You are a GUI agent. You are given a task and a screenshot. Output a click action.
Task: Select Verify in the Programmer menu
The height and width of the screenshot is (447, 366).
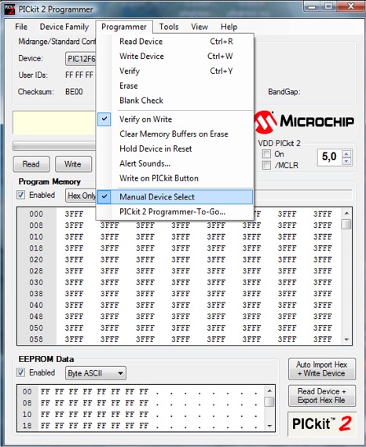174,71
